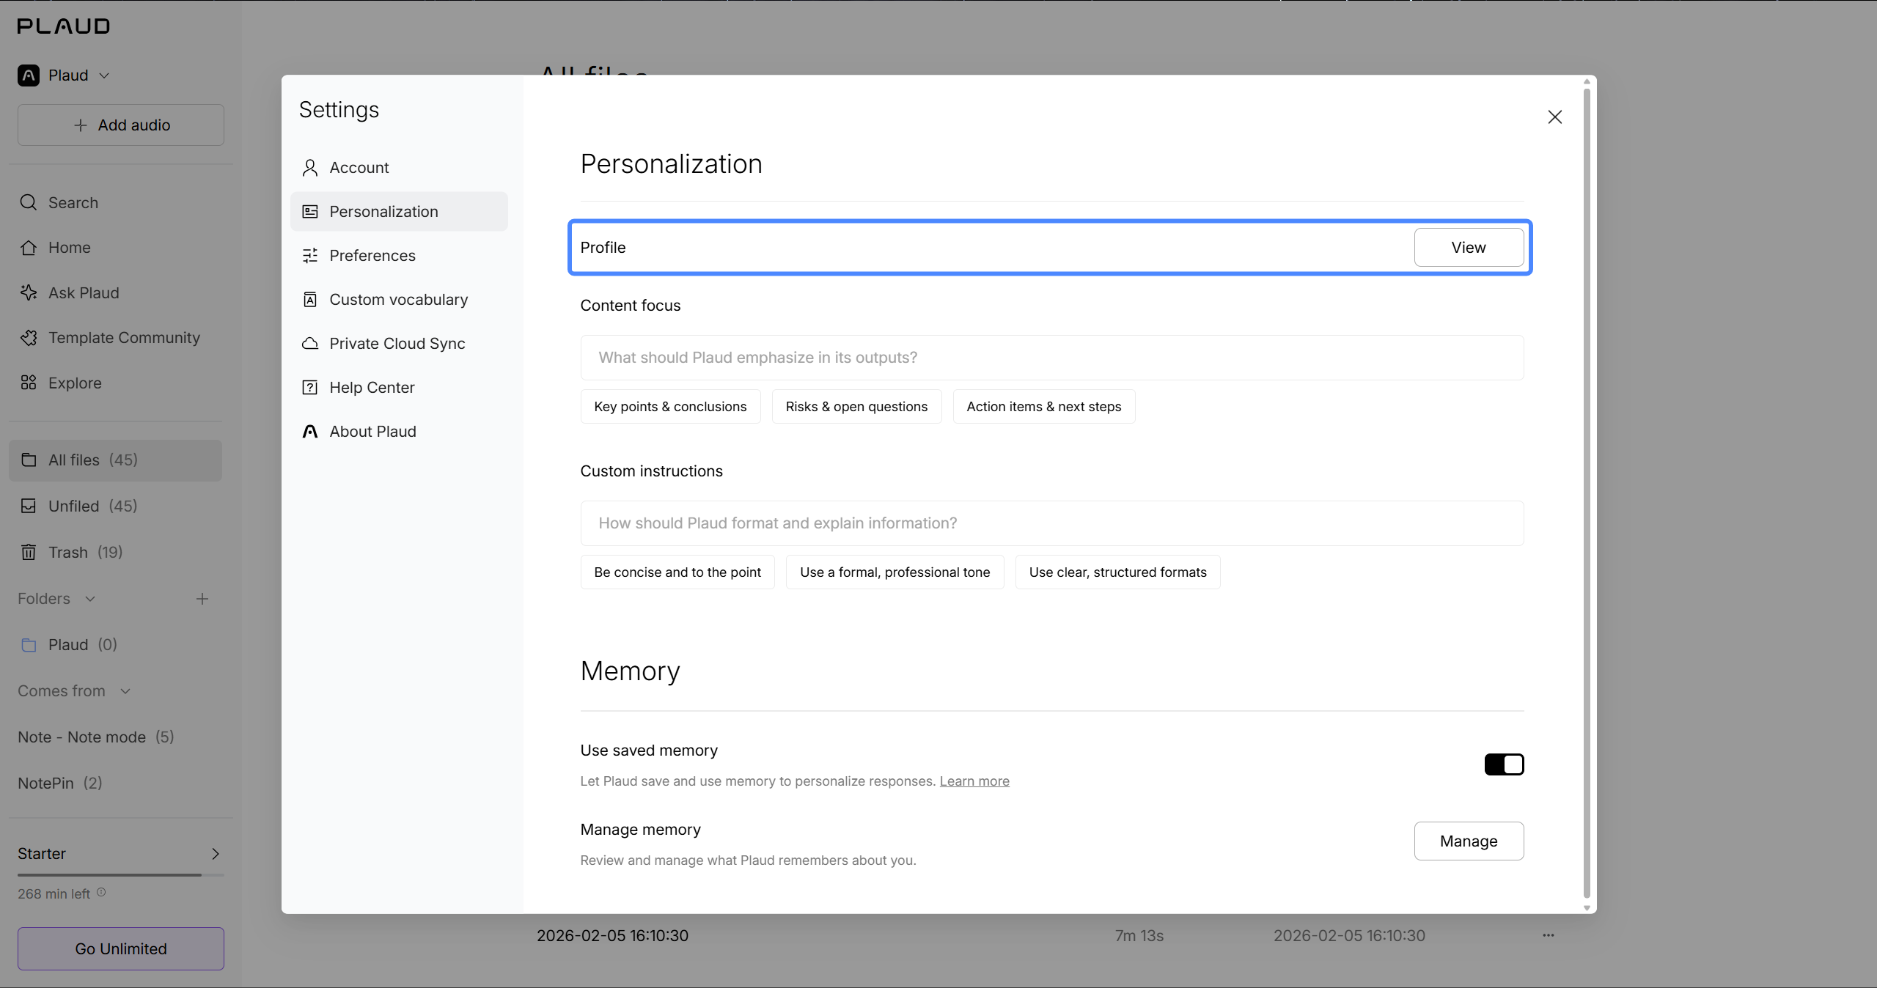Open the Custom vocabulary tab

coord(399,300)
